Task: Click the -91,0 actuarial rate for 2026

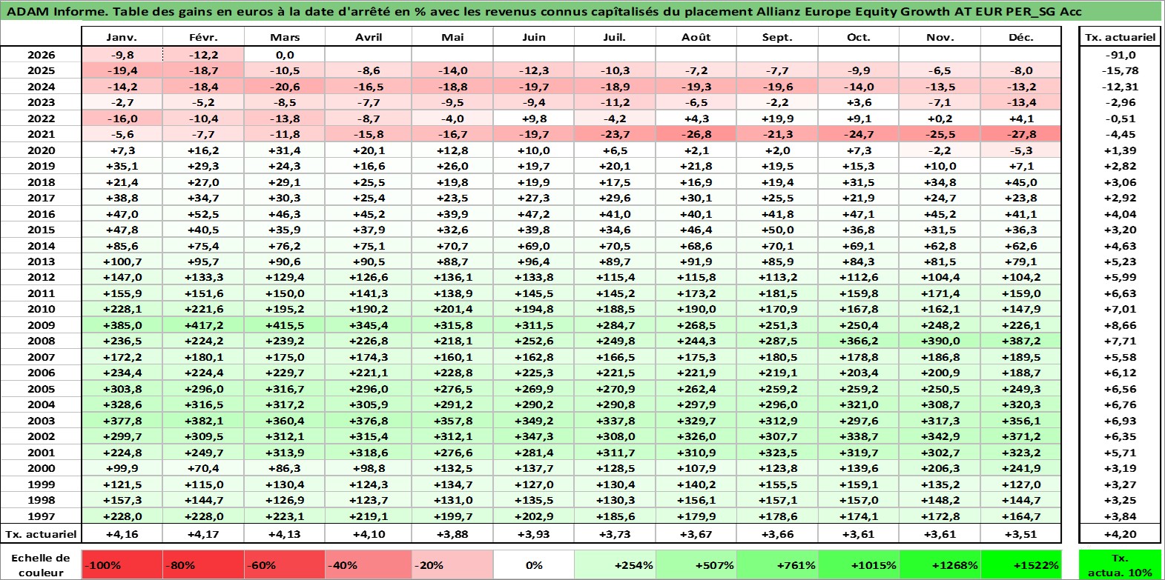Action: [x=1120, y=55]
